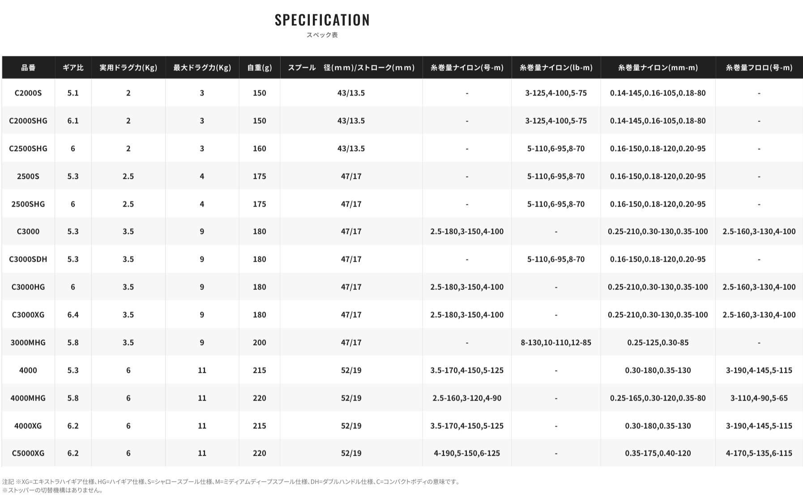803x500 pixels.
Task: Select the 自重(g) column header
Action: coord(260,68)
